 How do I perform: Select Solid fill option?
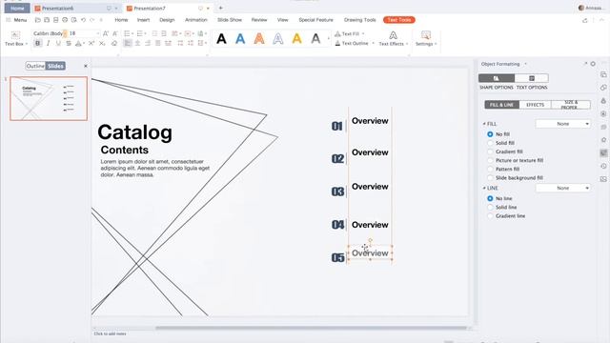point(490,143)
